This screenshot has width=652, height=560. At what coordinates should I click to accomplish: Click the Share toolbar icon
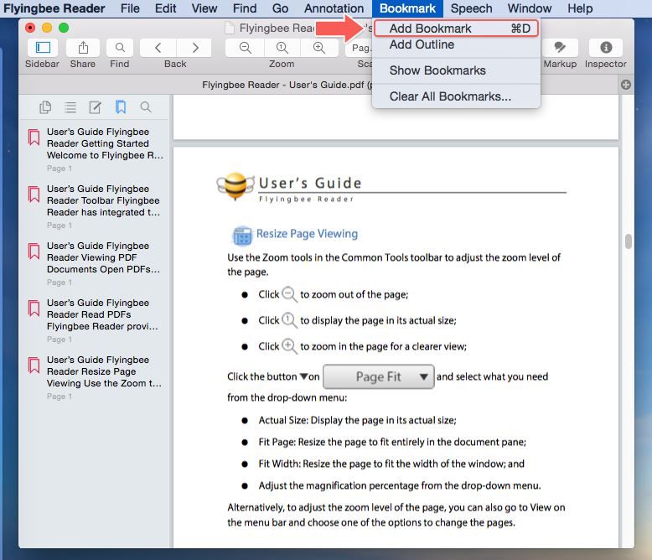(83, 48)
